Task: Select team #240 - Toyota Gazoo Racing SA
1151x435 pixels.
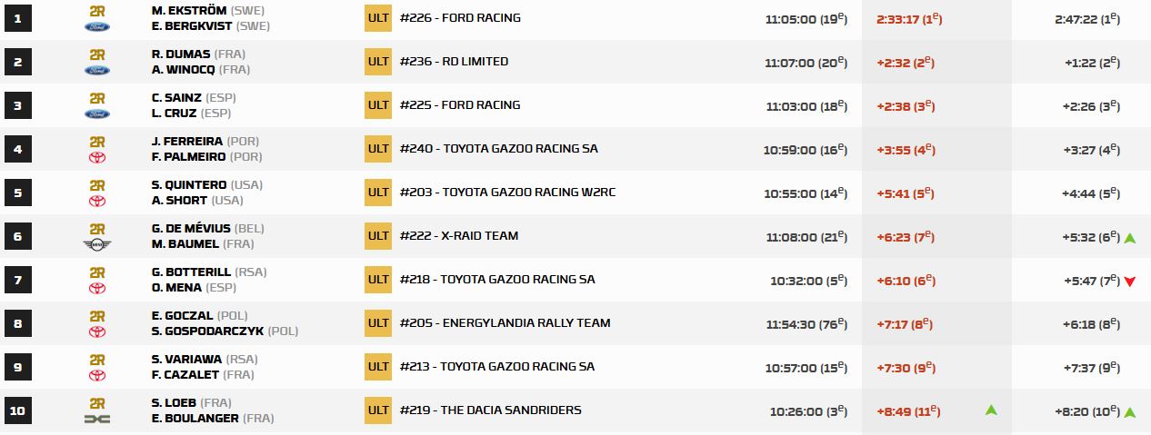Action: [498, 149]
